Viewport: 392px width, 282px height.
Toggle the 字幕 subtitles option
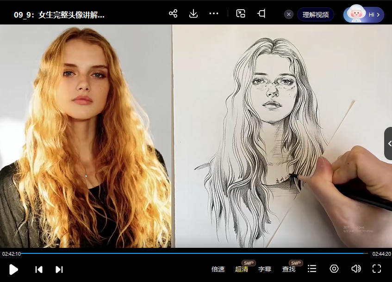coord(265,269)
